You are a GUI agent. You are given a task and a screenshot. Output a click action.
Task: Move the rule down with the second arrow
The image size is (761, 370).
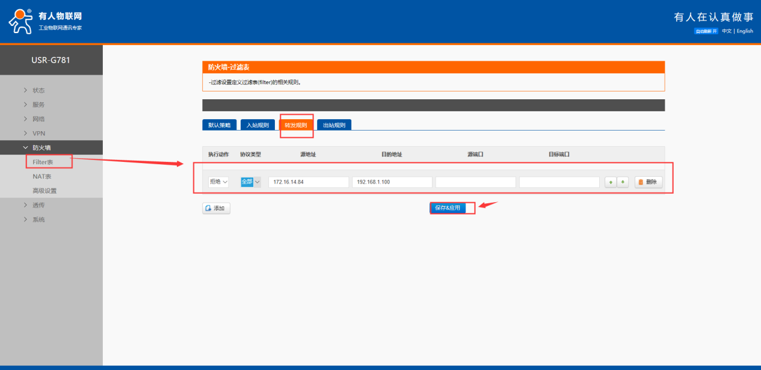[623, 182]
